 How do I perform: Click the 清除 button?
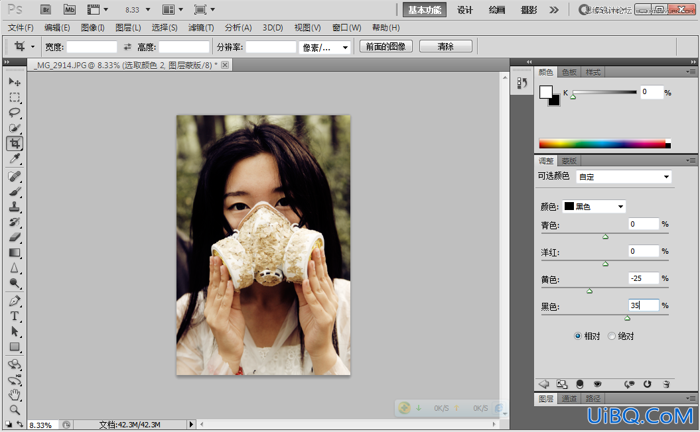445,46
